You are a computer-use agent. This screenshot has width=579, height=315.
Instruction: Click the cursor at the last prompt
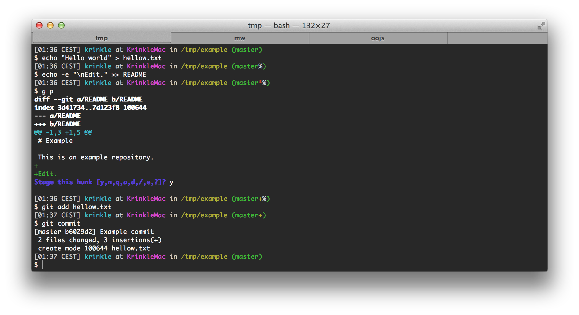[42, 265]
